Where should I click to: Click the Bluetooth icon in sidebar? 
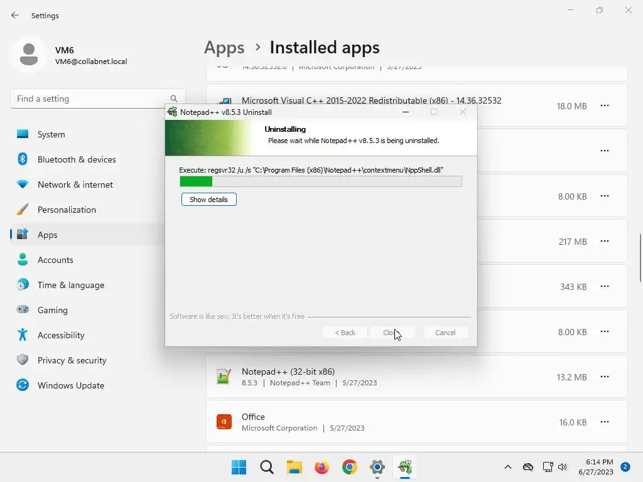(23, 159)
